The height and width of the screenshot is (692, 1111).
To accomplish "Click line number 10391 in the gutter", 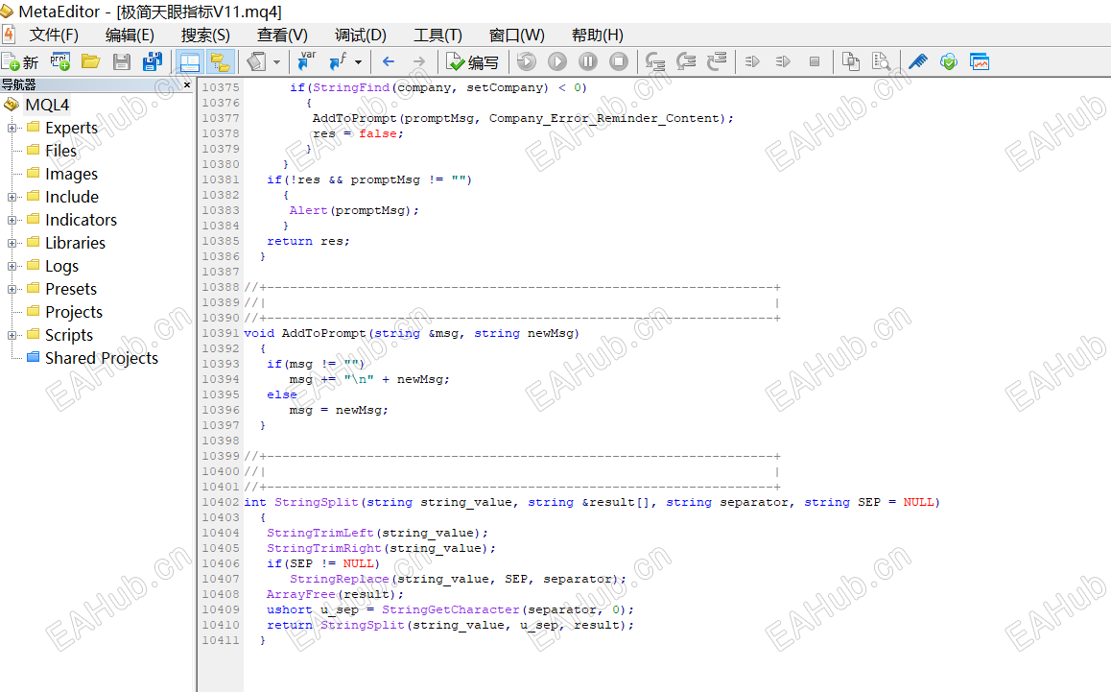I will (x=221, y=333).
